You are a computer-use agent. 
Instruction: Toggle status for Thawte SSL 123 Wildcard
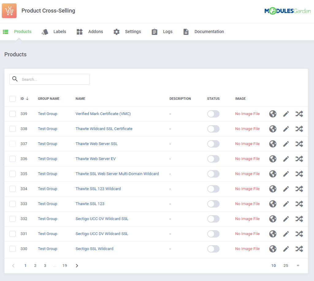213,189
